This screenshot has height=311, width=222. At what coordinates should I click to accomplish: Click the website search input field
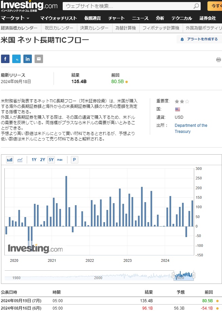pyautogui.click(x=129, y=6)
